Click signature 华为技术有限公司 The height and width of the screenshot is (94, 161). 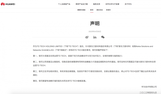coord(149,87)
